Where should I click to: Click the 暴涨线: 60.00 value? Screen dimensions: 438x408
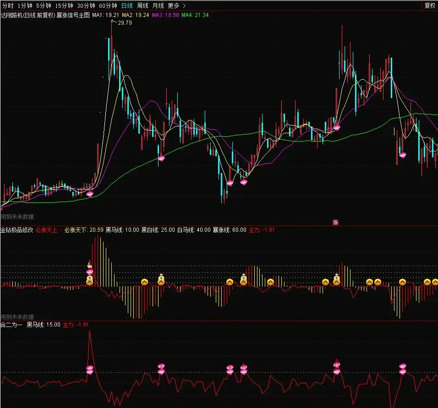(x=230, y=230)
